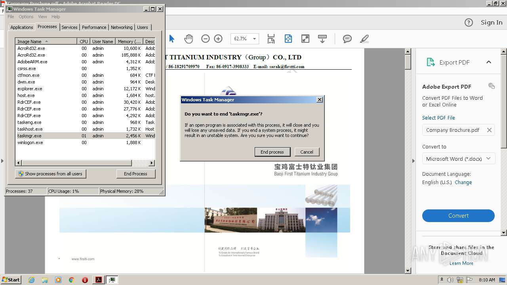
Task: Click process list horizontal scrollbar left arrow
Action: click(19, 163)
